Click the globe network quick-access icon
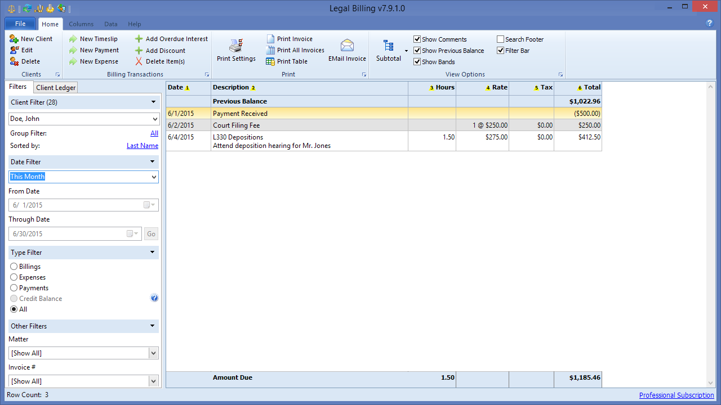 click(x=61, y=8)
